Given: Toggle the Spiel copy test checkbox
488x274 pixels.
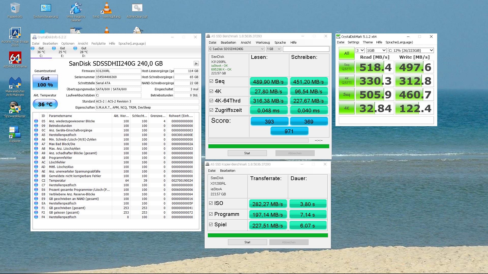Looking at the screenshot, I should [x=211, y=225].
